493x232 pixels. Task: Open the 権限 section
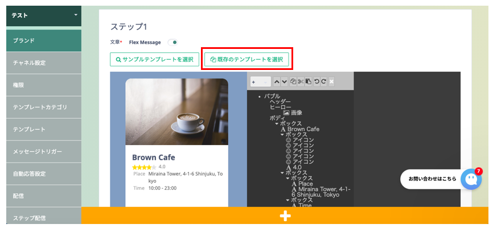point(44,85)
